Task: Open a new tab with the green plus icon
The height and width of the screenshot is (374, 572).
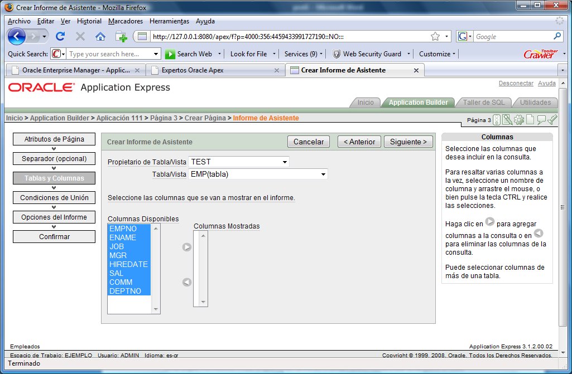Action: point(121,36)
